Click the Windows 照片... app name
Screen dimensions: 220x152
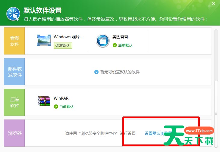pos(68,37)
